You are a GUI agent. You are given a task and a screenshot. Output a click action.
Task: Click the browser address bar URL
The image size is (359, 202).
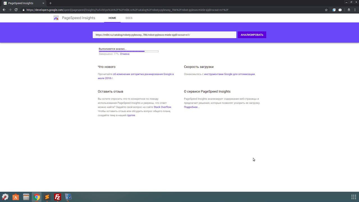tap(127, 10)
